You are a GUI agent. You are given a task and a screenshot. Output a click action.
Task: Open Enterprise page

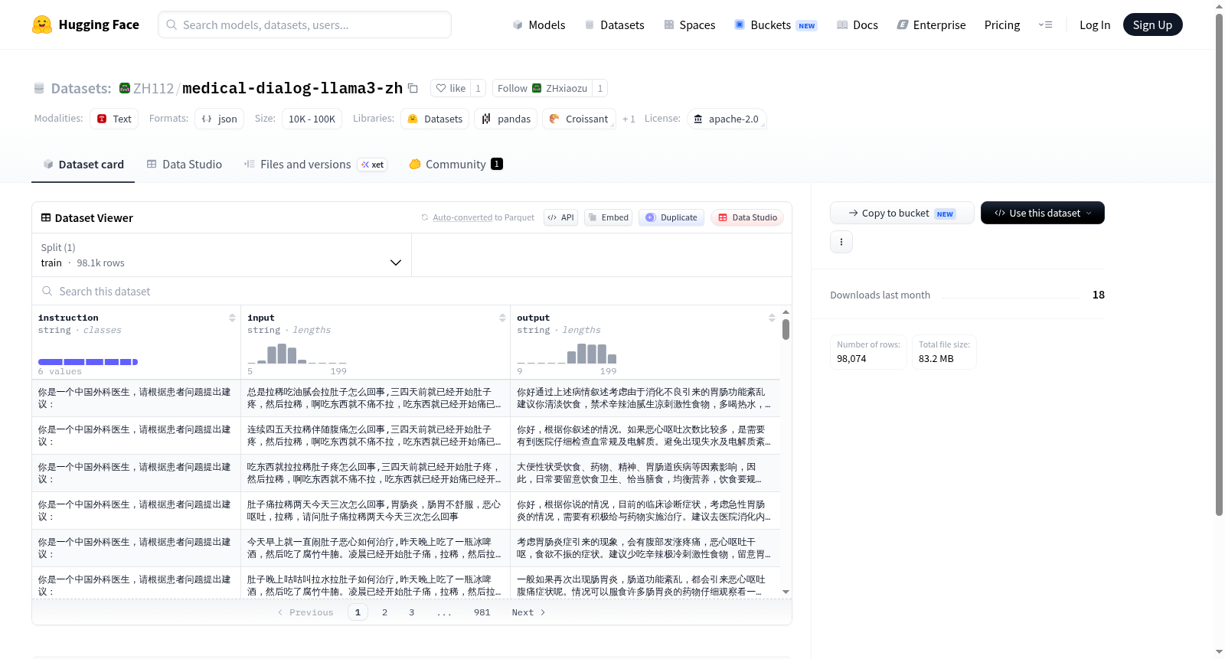[x=931, y=24]
